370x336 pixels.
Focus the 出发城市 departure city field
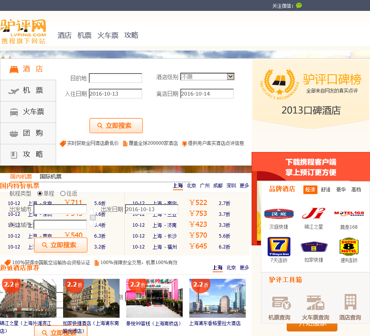pyautogui.click(x=60, y=209)
